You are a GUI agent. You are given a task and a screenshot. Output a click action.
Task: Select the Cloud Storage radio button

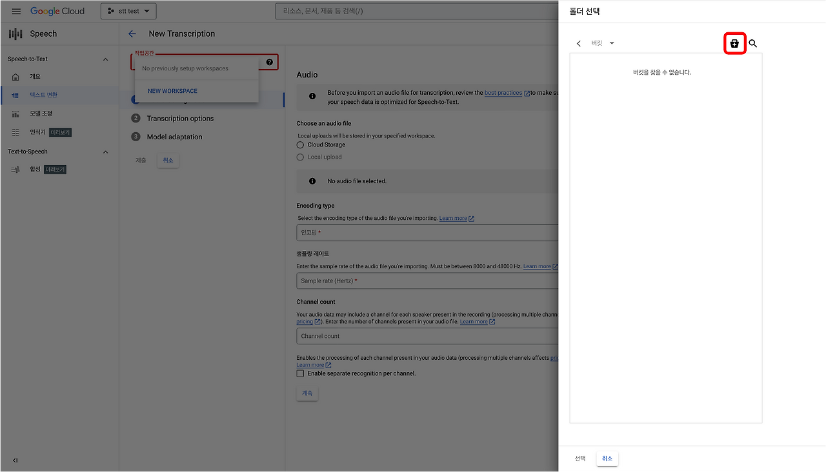point(300,144)
